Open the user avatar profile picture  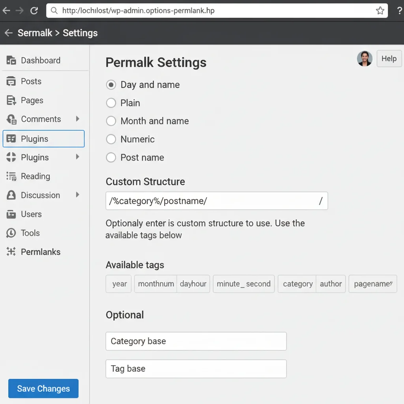coord(365,58)
